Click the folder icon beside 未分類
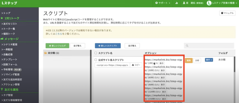 [45, 53]
